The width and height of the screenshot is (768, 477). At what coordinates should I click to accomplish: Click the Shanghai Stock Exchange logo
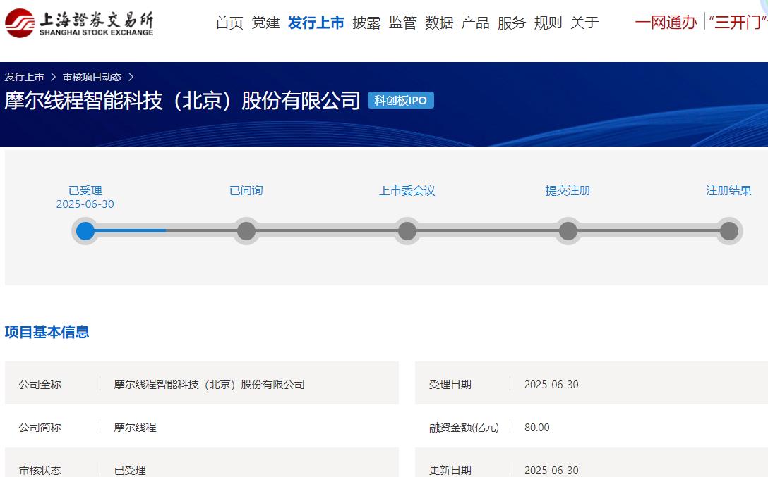[x=79, y=23]
